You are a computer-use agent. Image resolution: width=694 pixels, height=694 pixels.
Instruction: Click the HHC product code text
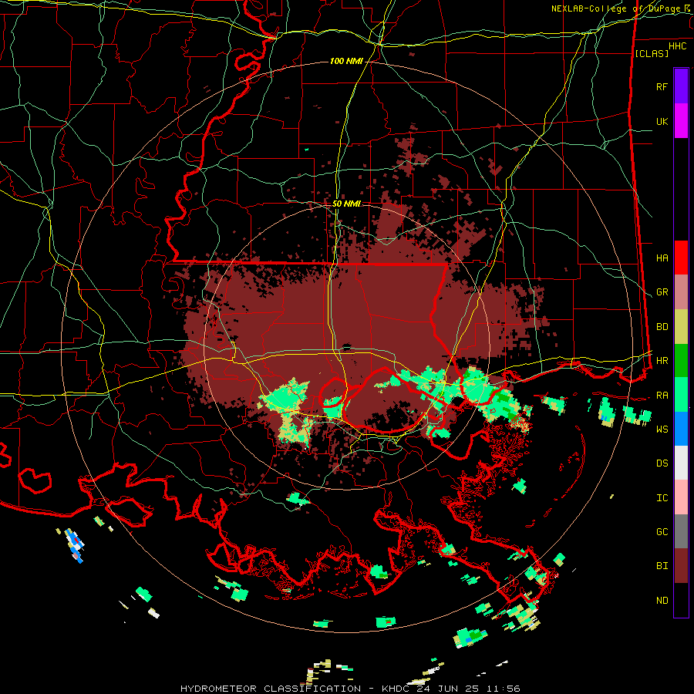(x=677, y=46)
